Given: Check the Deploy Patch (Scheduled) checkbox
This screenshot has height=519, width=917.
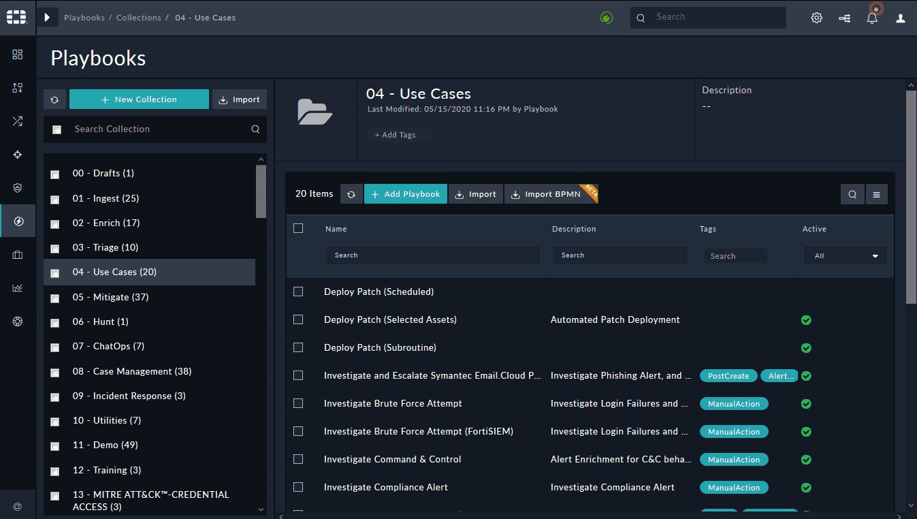Looking at the screenshot, I should [298, 292].
